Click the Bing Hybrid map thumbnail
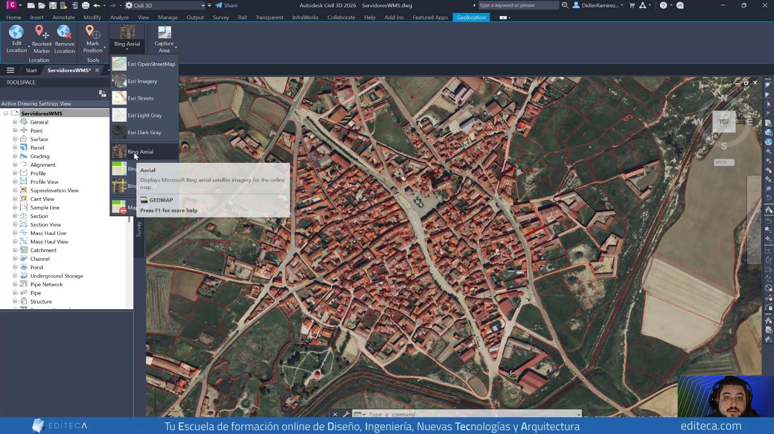The image size is (774, 434). coord(119,186)
